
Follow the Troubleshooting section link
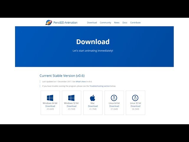pos(100,86)
